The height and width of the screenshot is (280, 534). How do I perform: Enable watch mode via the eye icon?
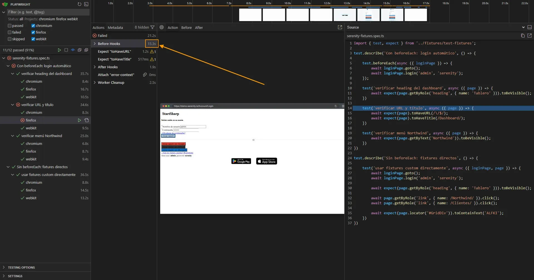tap(73, 50)
